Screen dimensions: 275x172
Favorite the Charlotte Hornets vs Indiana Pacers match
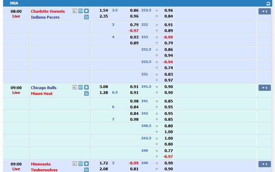(x=87, y=11)
